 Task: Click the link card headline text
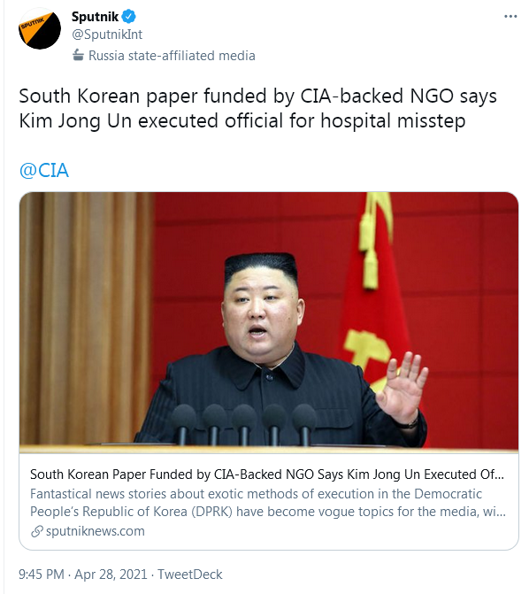point(267,474)
